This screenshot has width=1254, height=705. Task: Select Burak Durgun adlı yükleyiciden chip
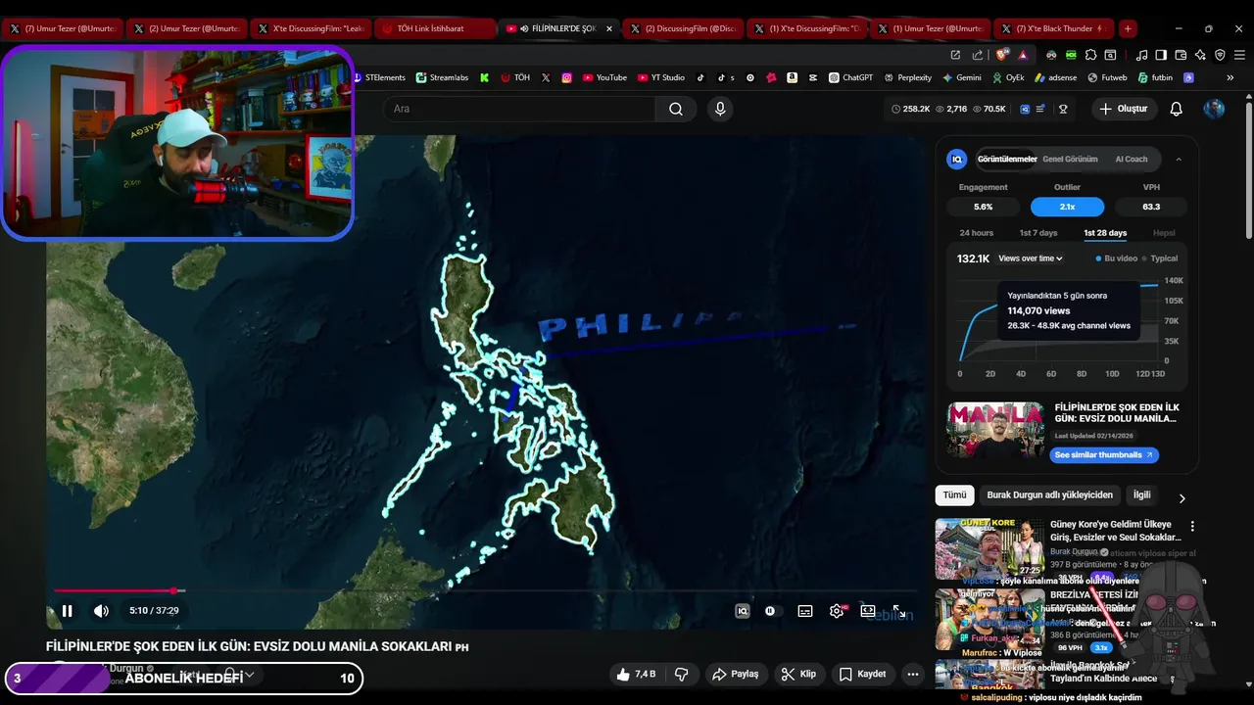pyautogui.click(x=1050, y=495)
